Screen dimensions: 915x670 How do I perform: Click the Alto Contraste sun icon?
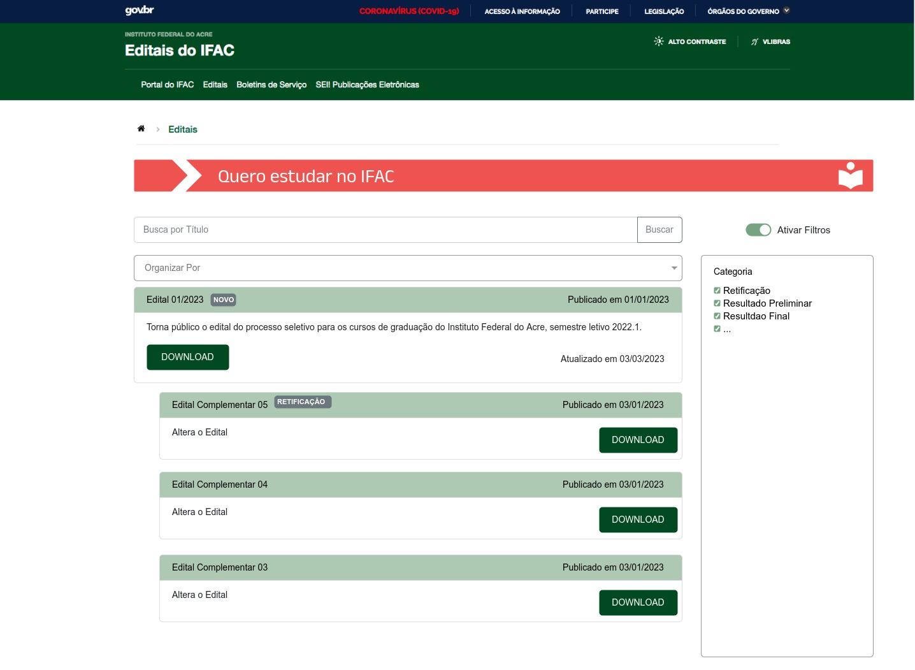click(x=658, y=41)
